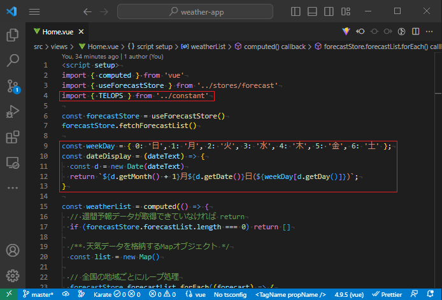Click the TELOPS identifier on line 4
This screenshot has height=300, width=442.
111,96
